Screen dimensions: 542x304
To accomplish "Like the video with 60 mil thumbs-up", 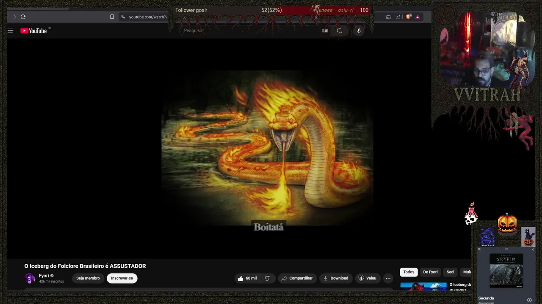I will [x=247, y=278].
